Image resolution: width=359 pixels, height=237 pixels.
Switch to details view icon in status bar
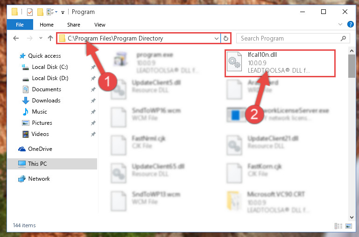(338, 226)
